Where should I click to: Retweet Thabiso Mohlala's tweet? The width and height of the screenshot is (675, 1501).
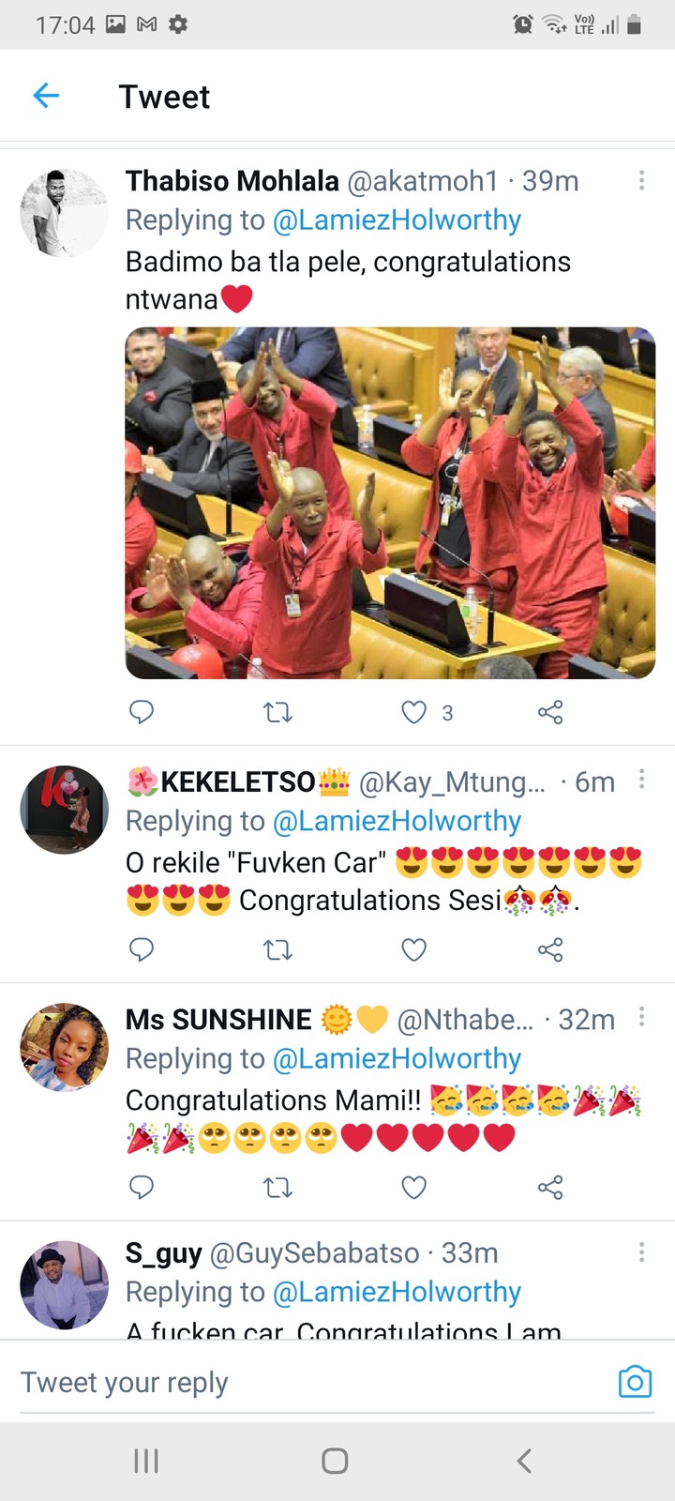coord(277,713)
